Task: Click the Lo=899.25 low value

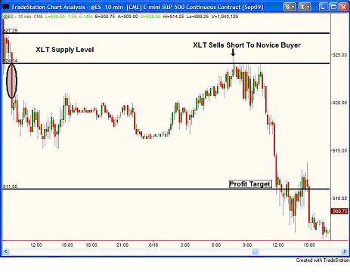Action: click(x=197, y=17)
